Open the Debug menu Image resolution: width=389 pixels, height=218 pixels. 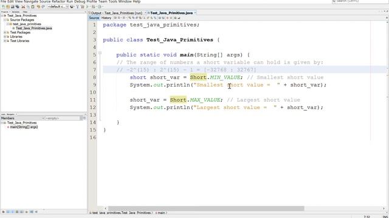click(80, 1)
